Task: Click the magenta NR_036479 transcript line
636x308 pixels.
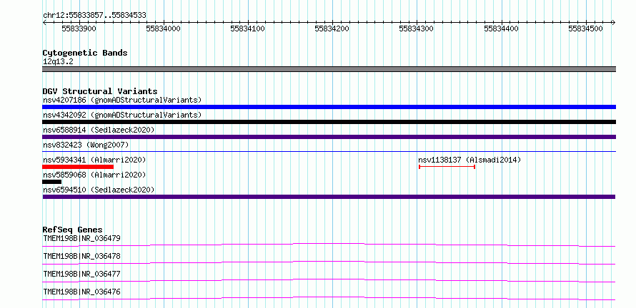Action: tap(329, 245)
